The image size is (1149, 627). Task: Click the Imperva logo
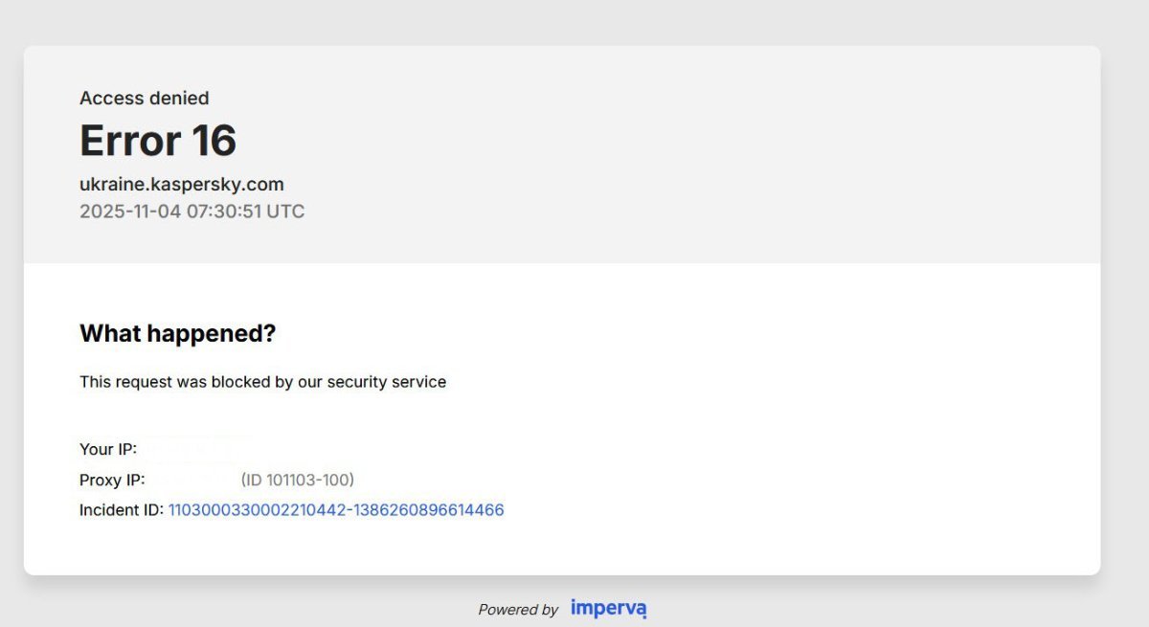(609, 609)
